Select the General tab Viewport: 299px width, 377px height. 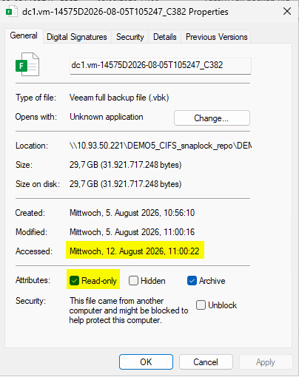[x=24, y=35]
